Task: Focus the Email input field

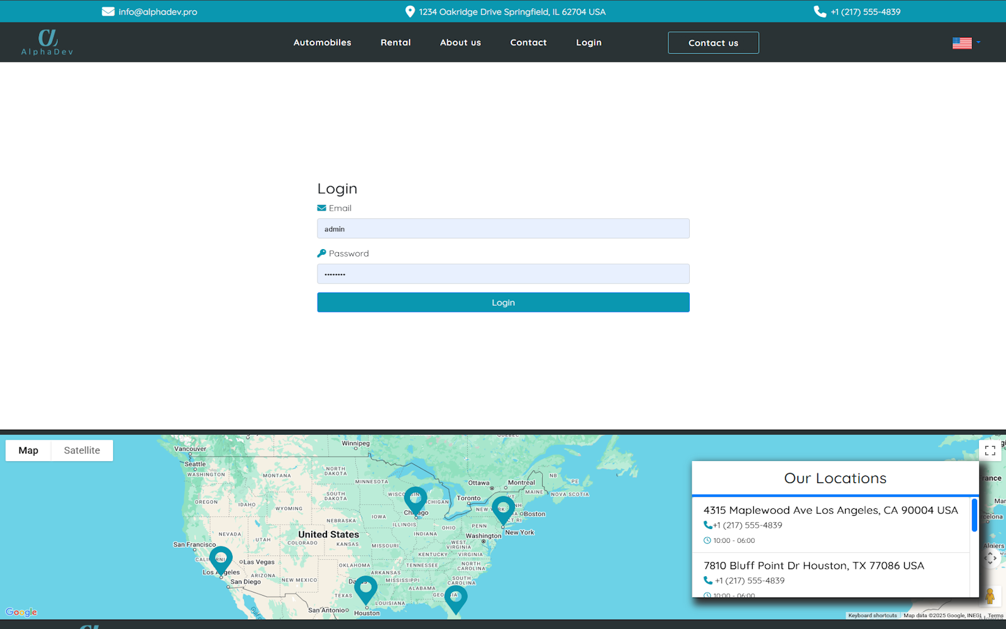Action: (x=503, y=229)
